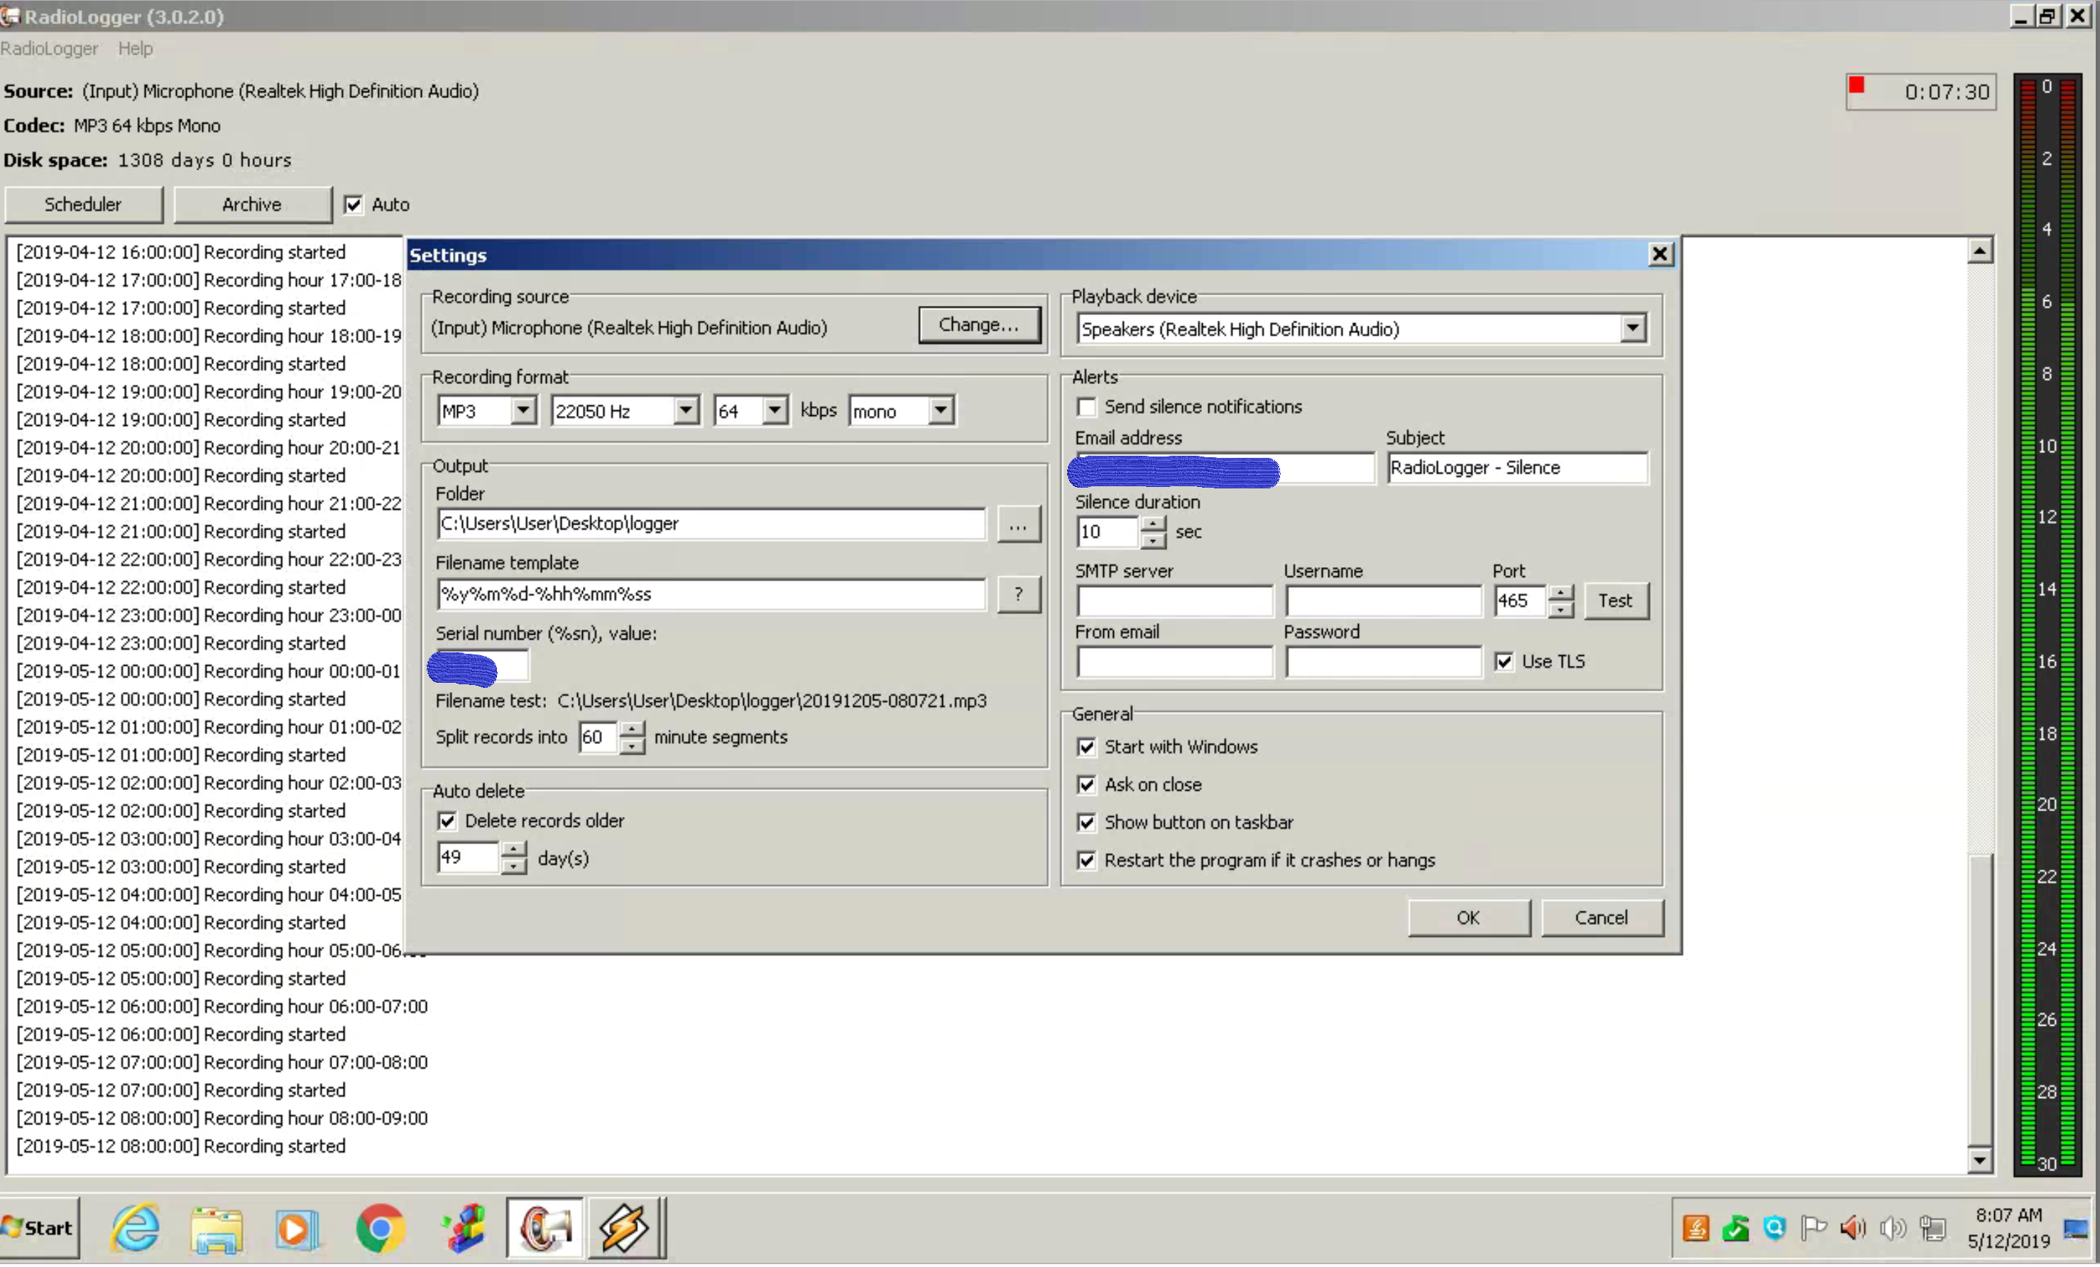Browse output folder with ... button
This screenshot has height=1267, width=2100.
1019,524
